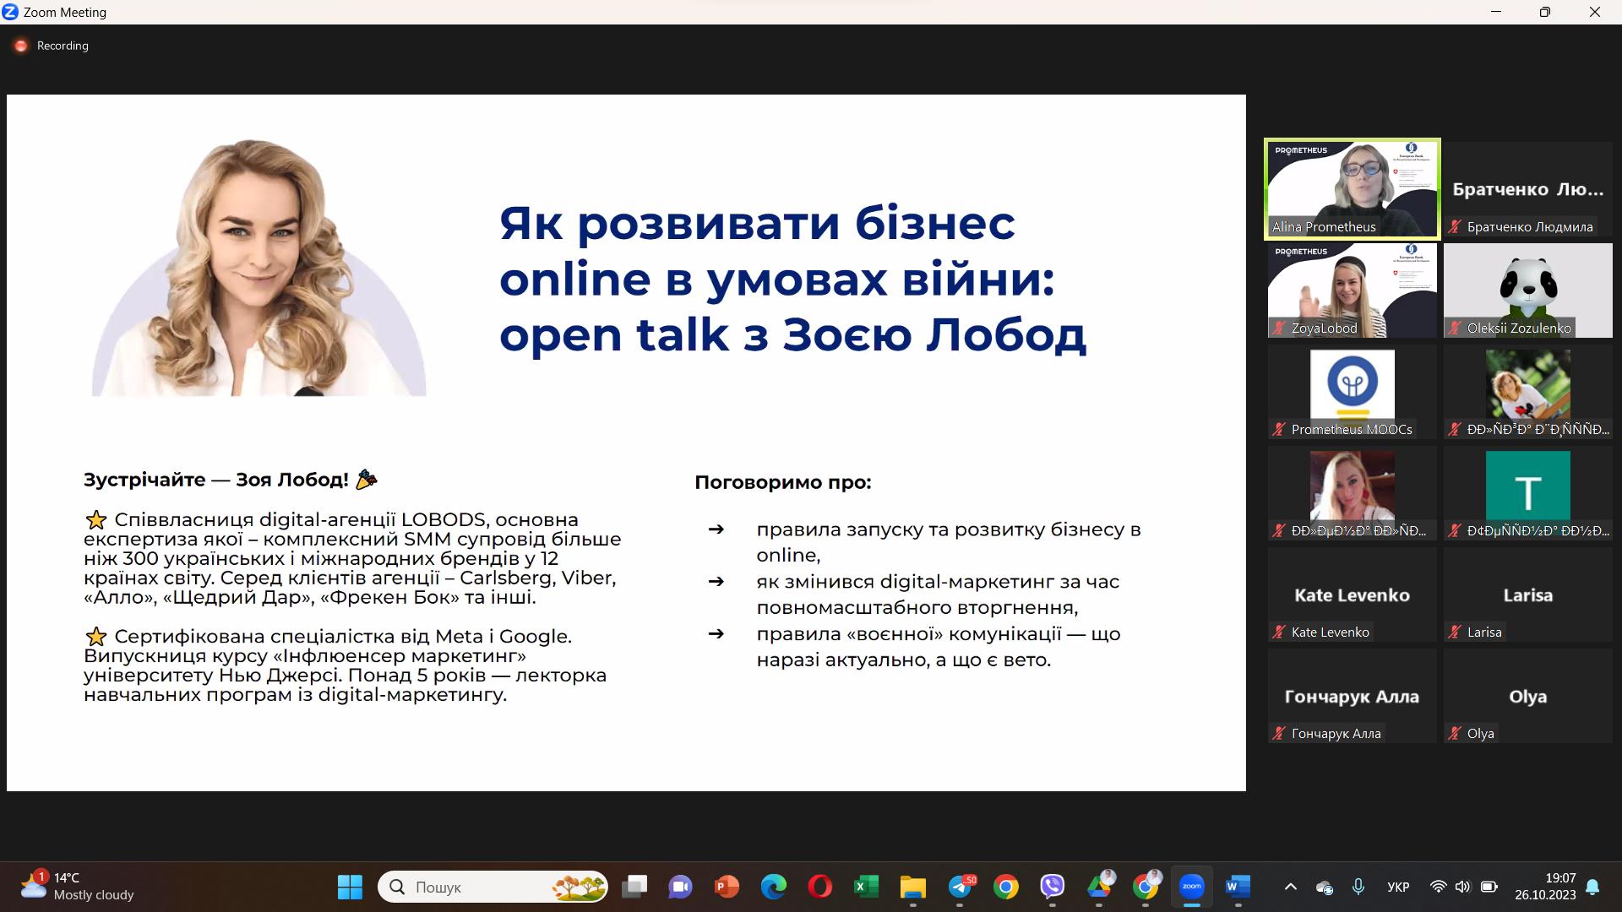
Task: Open Viber from the taskbar
Action: coord(1052,887)
